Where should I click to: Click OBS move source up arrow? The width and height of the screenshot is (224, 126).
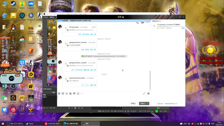[x=79, y=108]
